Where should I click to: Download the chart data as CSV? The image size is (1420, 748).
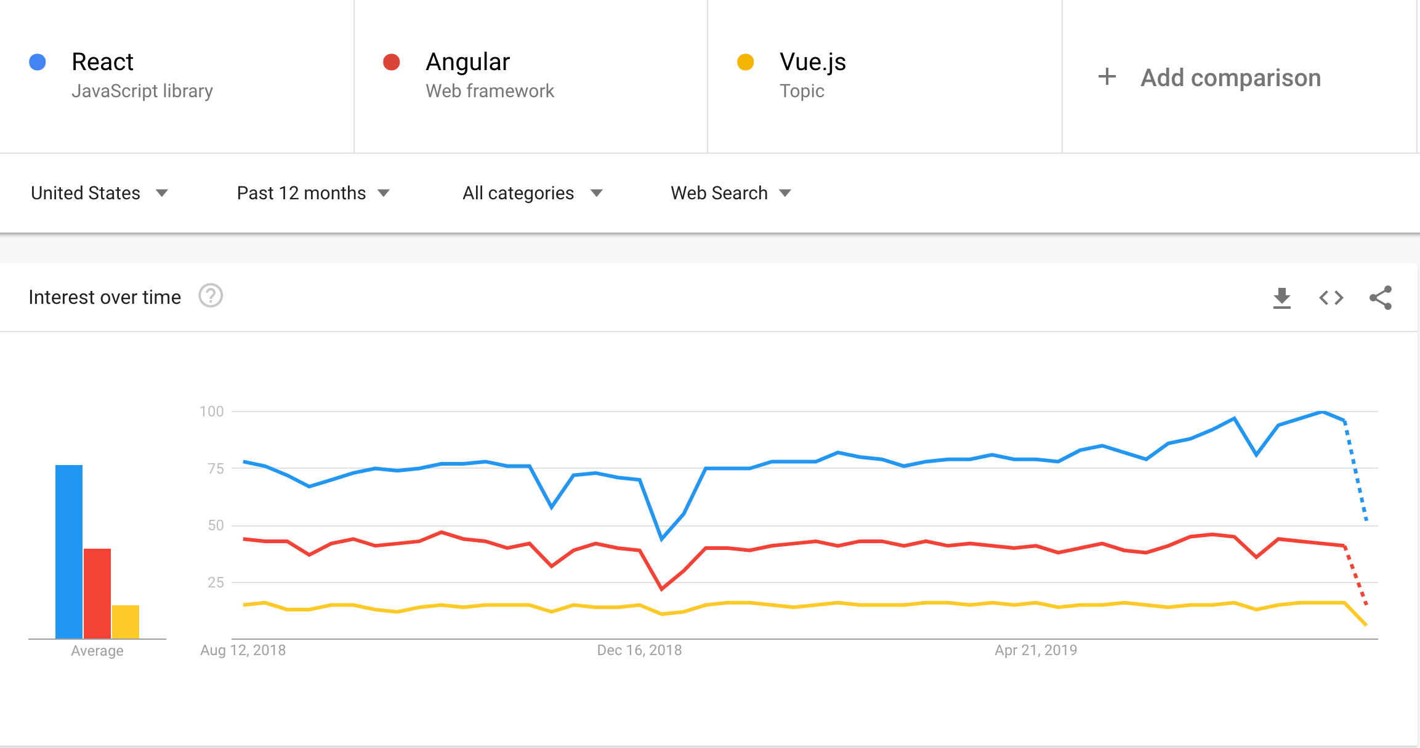point(1282,297)
